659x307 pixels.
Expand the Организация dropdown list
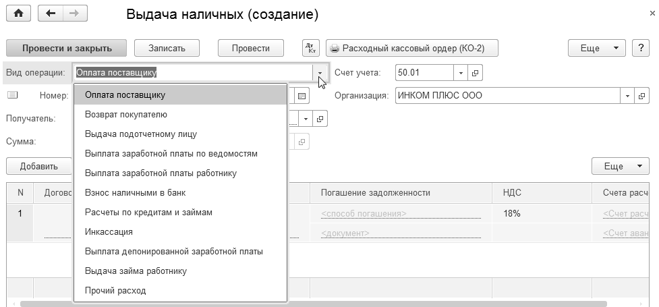[x=627, y=95]
